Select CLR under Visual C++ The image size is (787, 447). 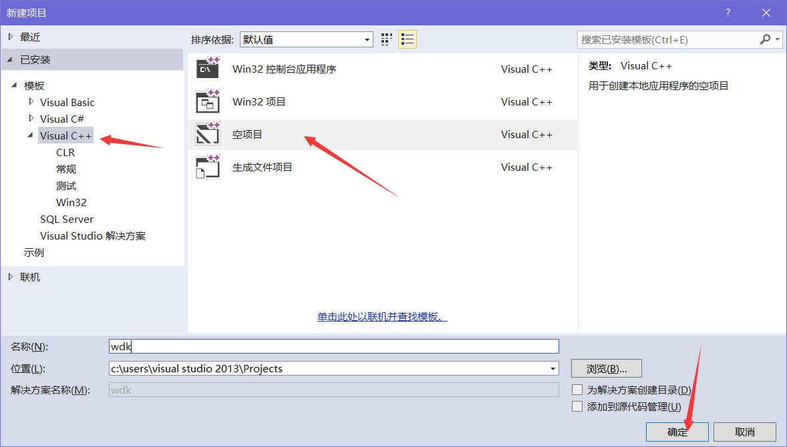click(x=65, y=152)
